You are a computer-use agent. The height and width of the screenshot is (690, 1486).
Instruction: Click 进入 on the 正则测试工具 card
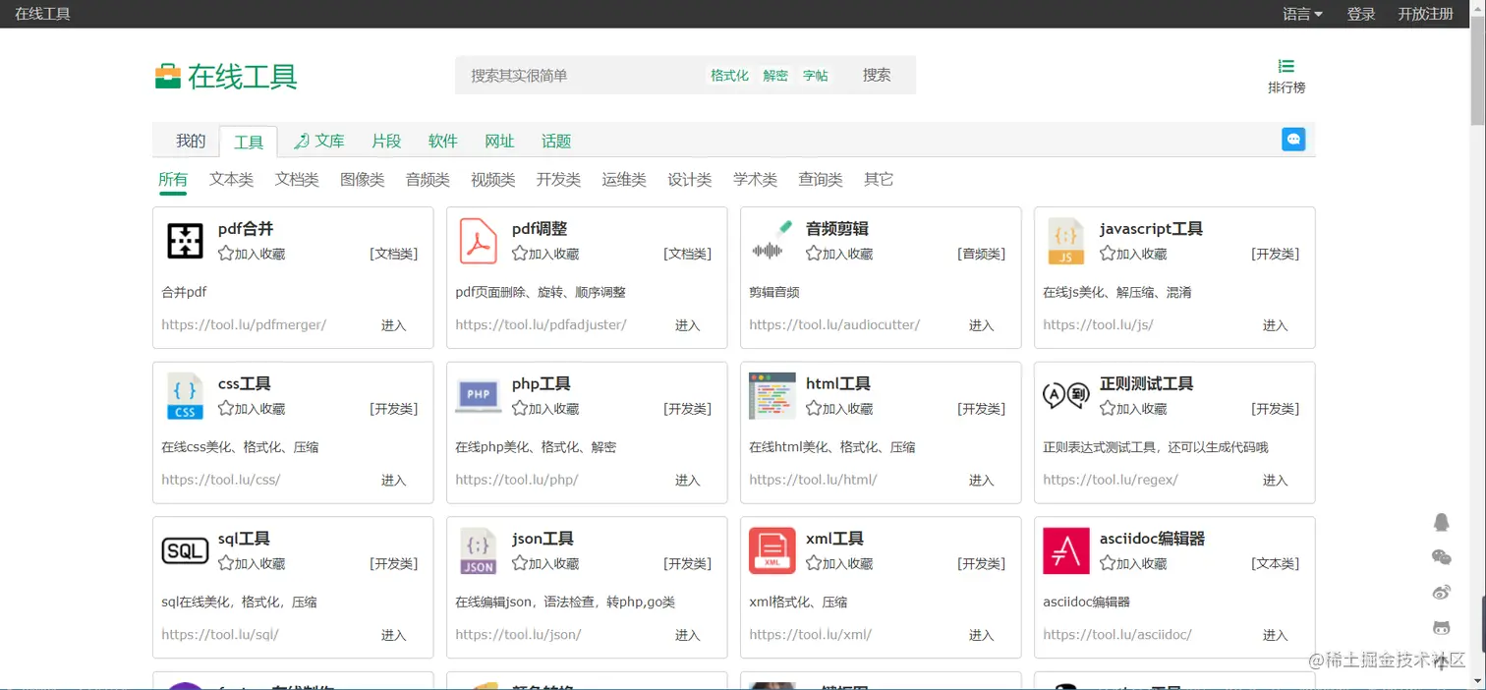pos(1275,481)
